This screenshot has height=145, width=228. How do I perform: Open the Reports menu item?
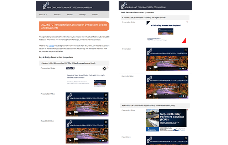click(x=70, y=15)
